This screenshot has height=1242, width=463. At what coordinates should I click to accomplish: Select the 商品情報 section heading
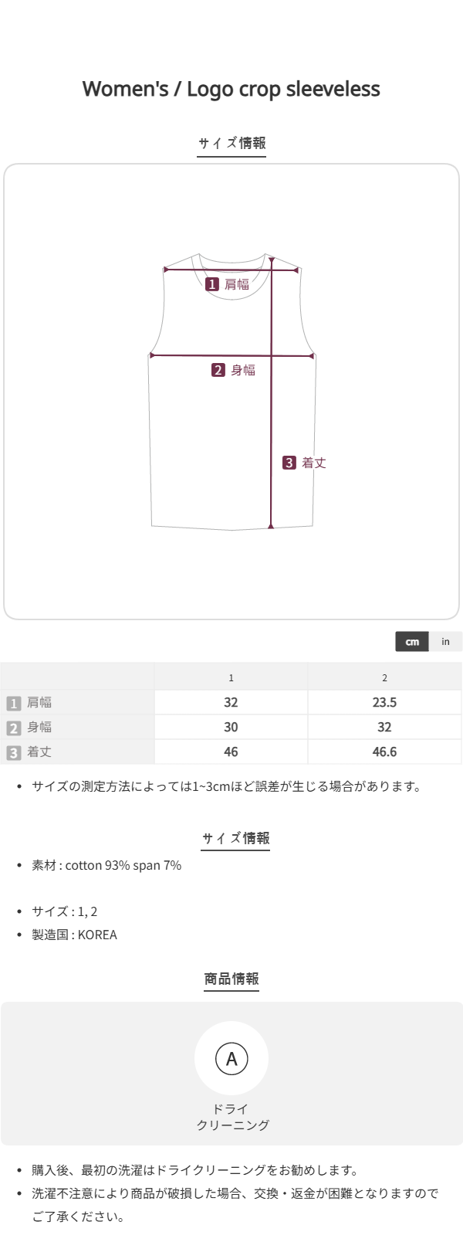[x=231, y=979]
